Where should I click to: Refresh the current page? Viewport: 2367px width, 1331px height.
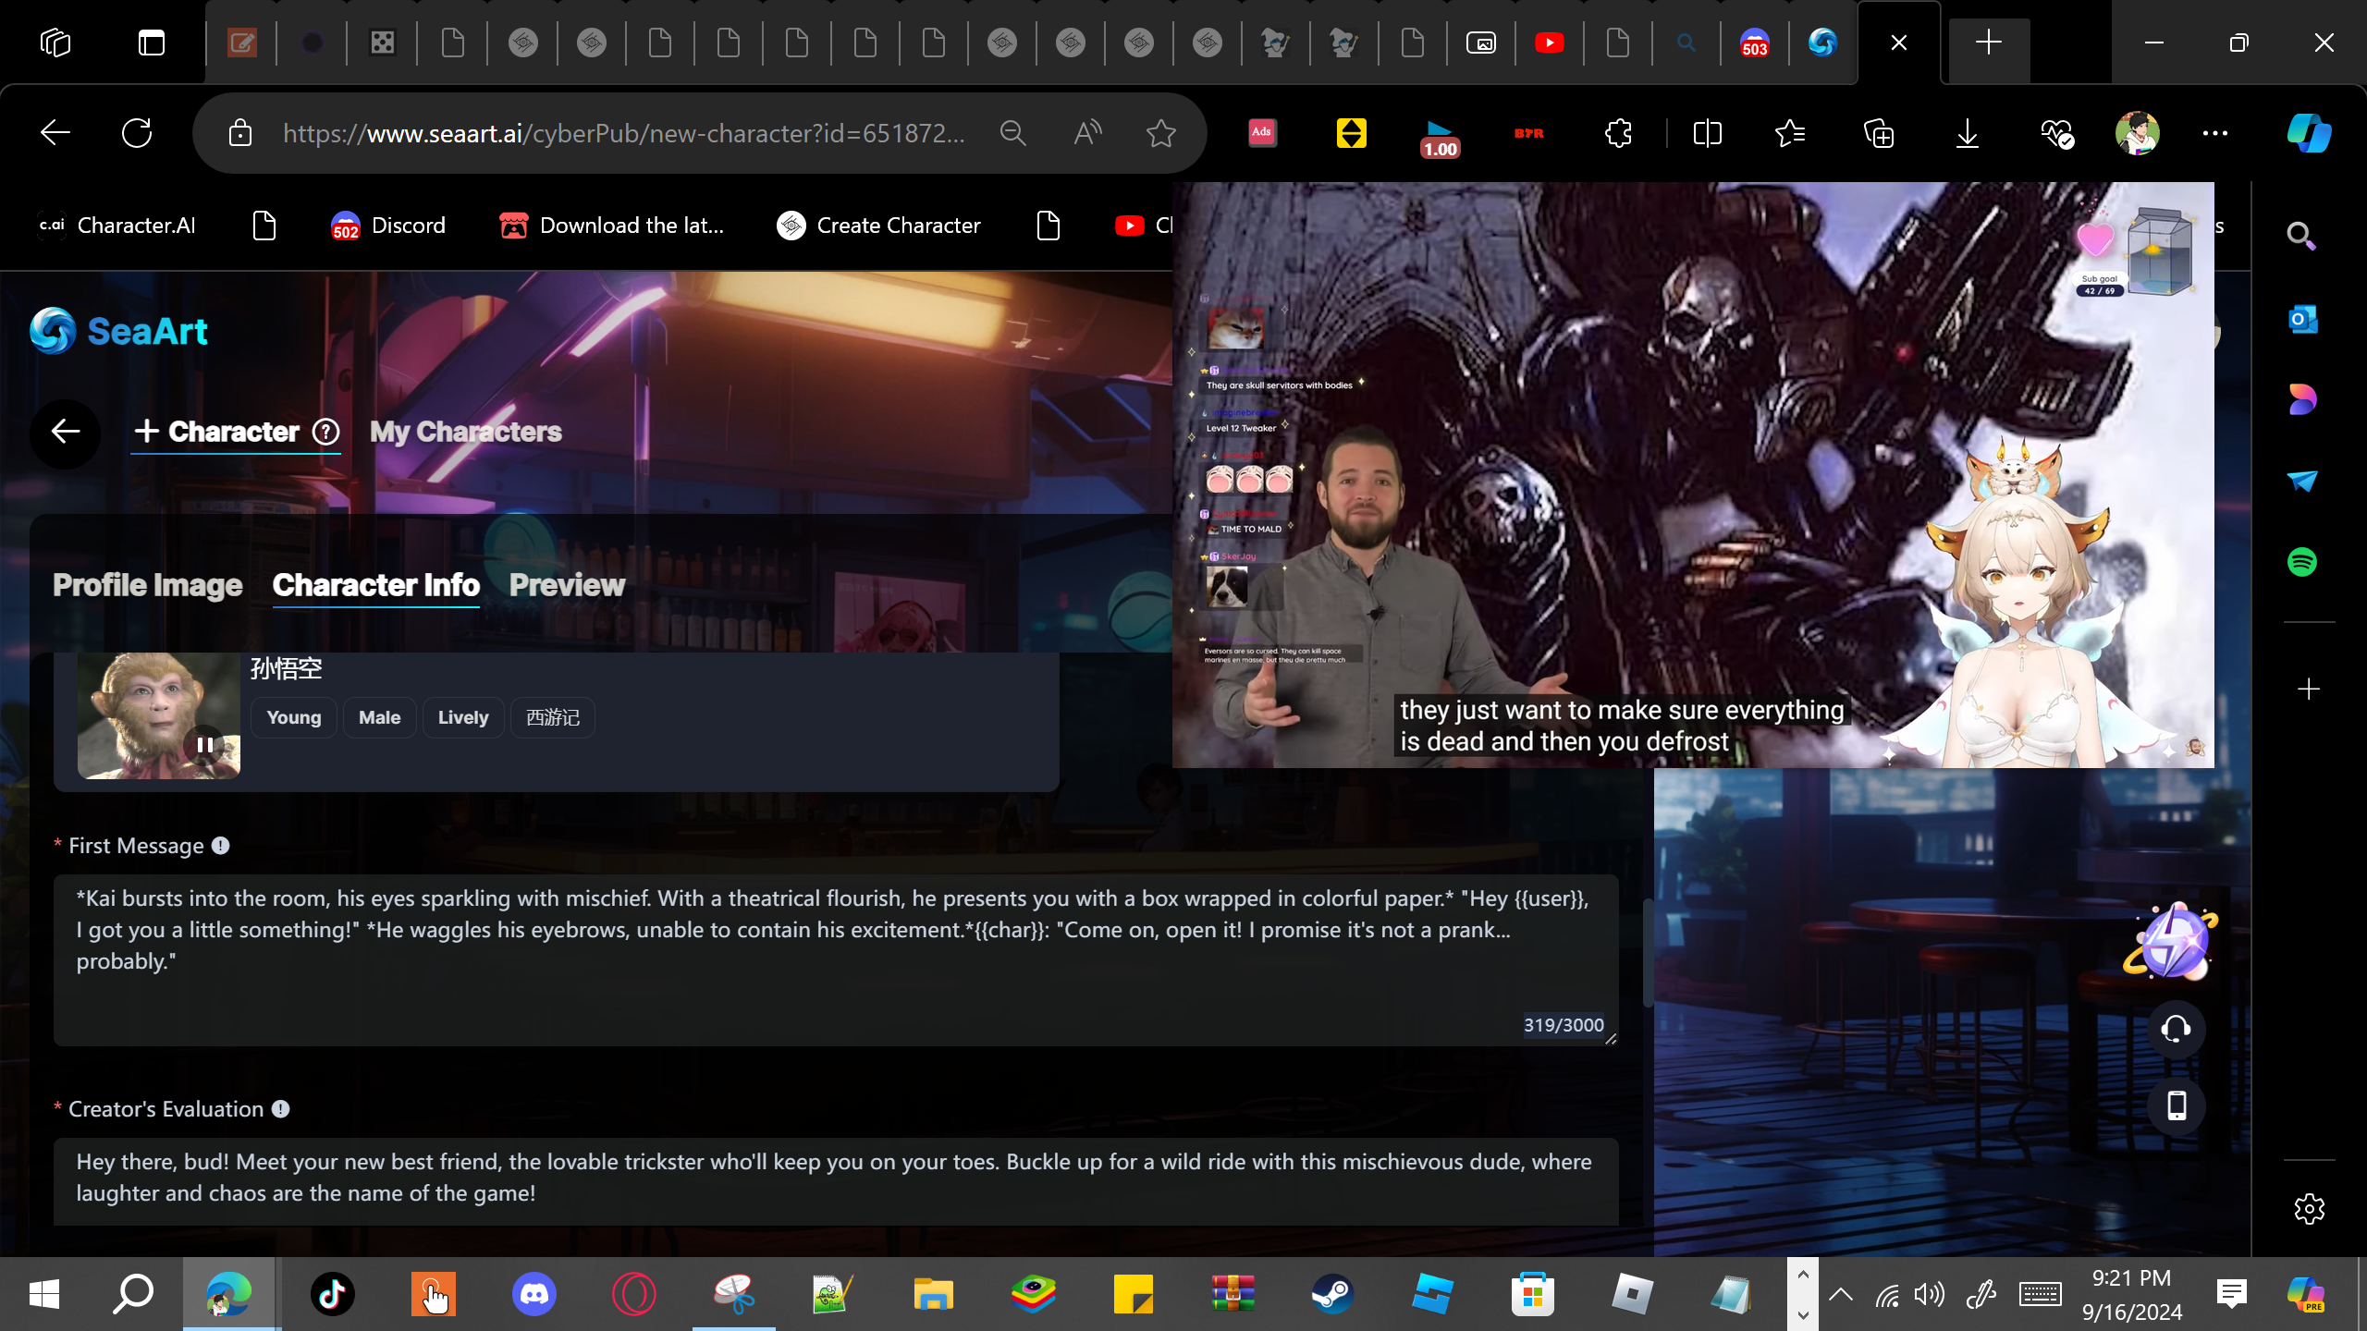click(x=137, y=133)
